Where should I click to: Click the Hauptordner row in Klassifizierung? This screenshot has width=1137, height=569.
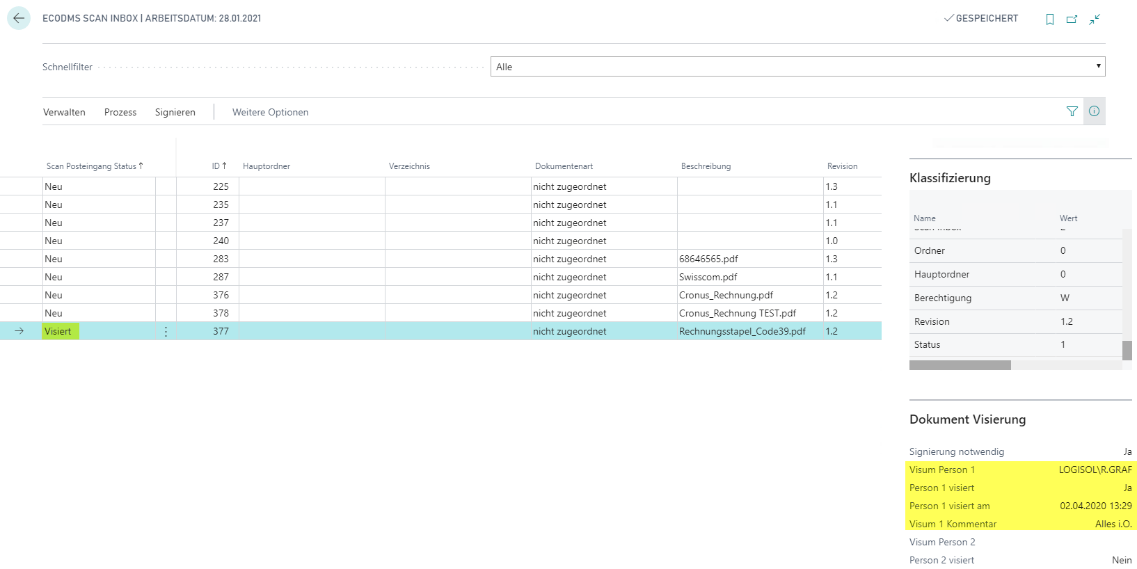click(1016, 274)
